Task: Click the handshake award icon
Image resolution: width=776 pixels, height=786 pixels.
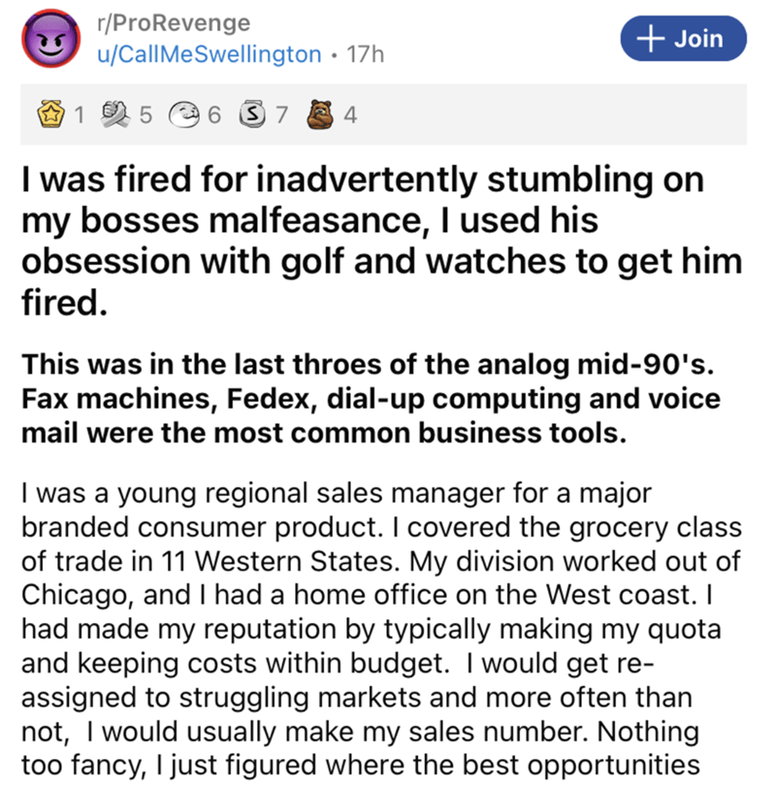Action: pos(113,115)
